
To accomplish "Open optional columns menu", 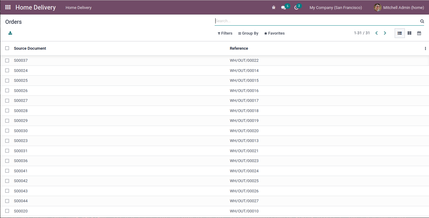I will point(425,48).
